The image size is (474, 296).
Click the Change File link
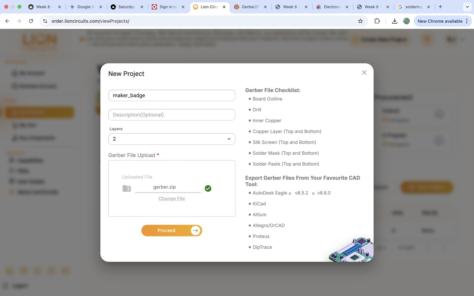[171, 199]
